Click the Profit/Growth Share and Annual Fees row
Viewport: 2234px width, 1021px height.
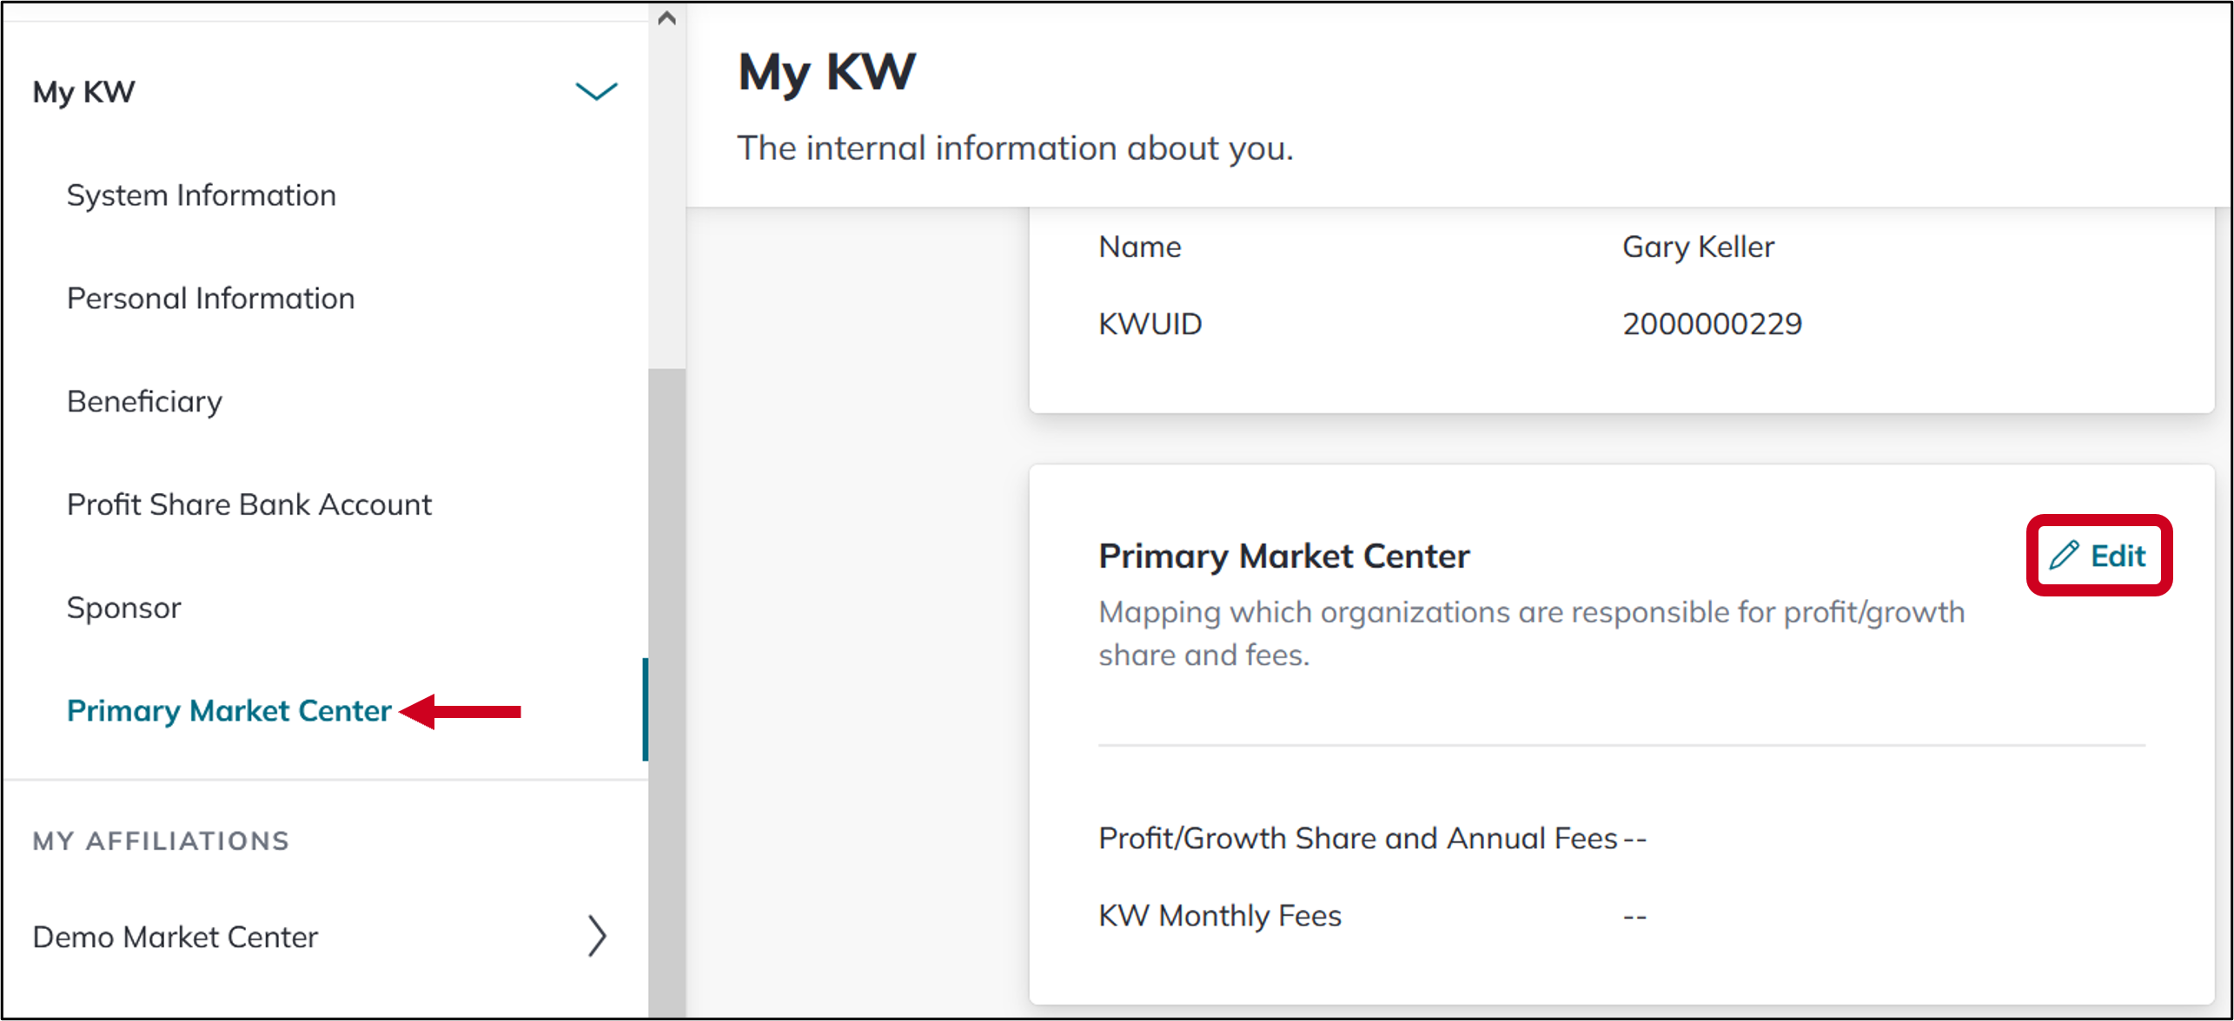pyautogui.click(x=1621, y=839)
